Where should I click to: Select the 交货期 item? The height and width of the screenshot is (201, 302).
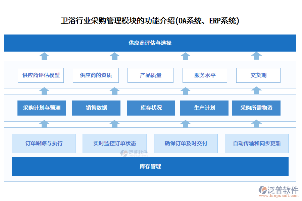pyautogui.click(x=258, y=75)
